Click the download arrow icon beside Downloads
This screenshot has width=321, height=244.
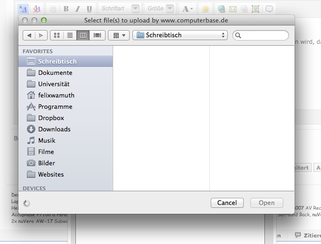click(x=31, y=129)
